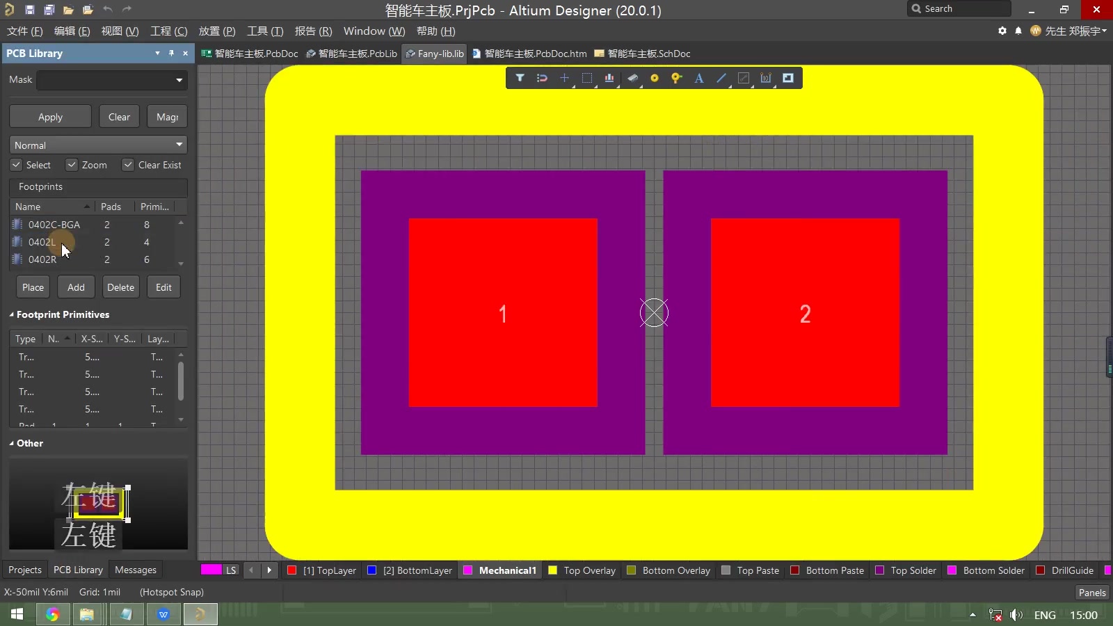Click the Save icon in title bar

click(x=29, y=10)
